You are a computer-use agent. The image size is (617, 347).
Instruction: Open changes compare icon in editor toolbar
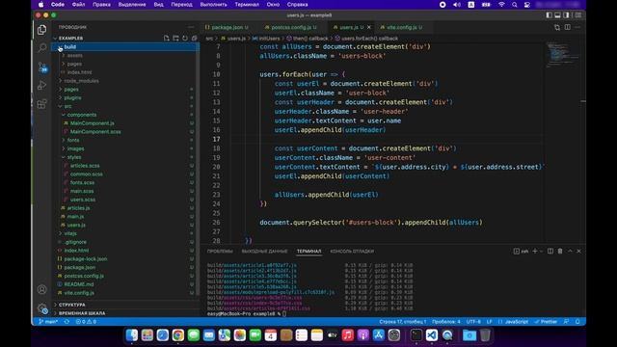pyautogui.click(x=557, y=27)
